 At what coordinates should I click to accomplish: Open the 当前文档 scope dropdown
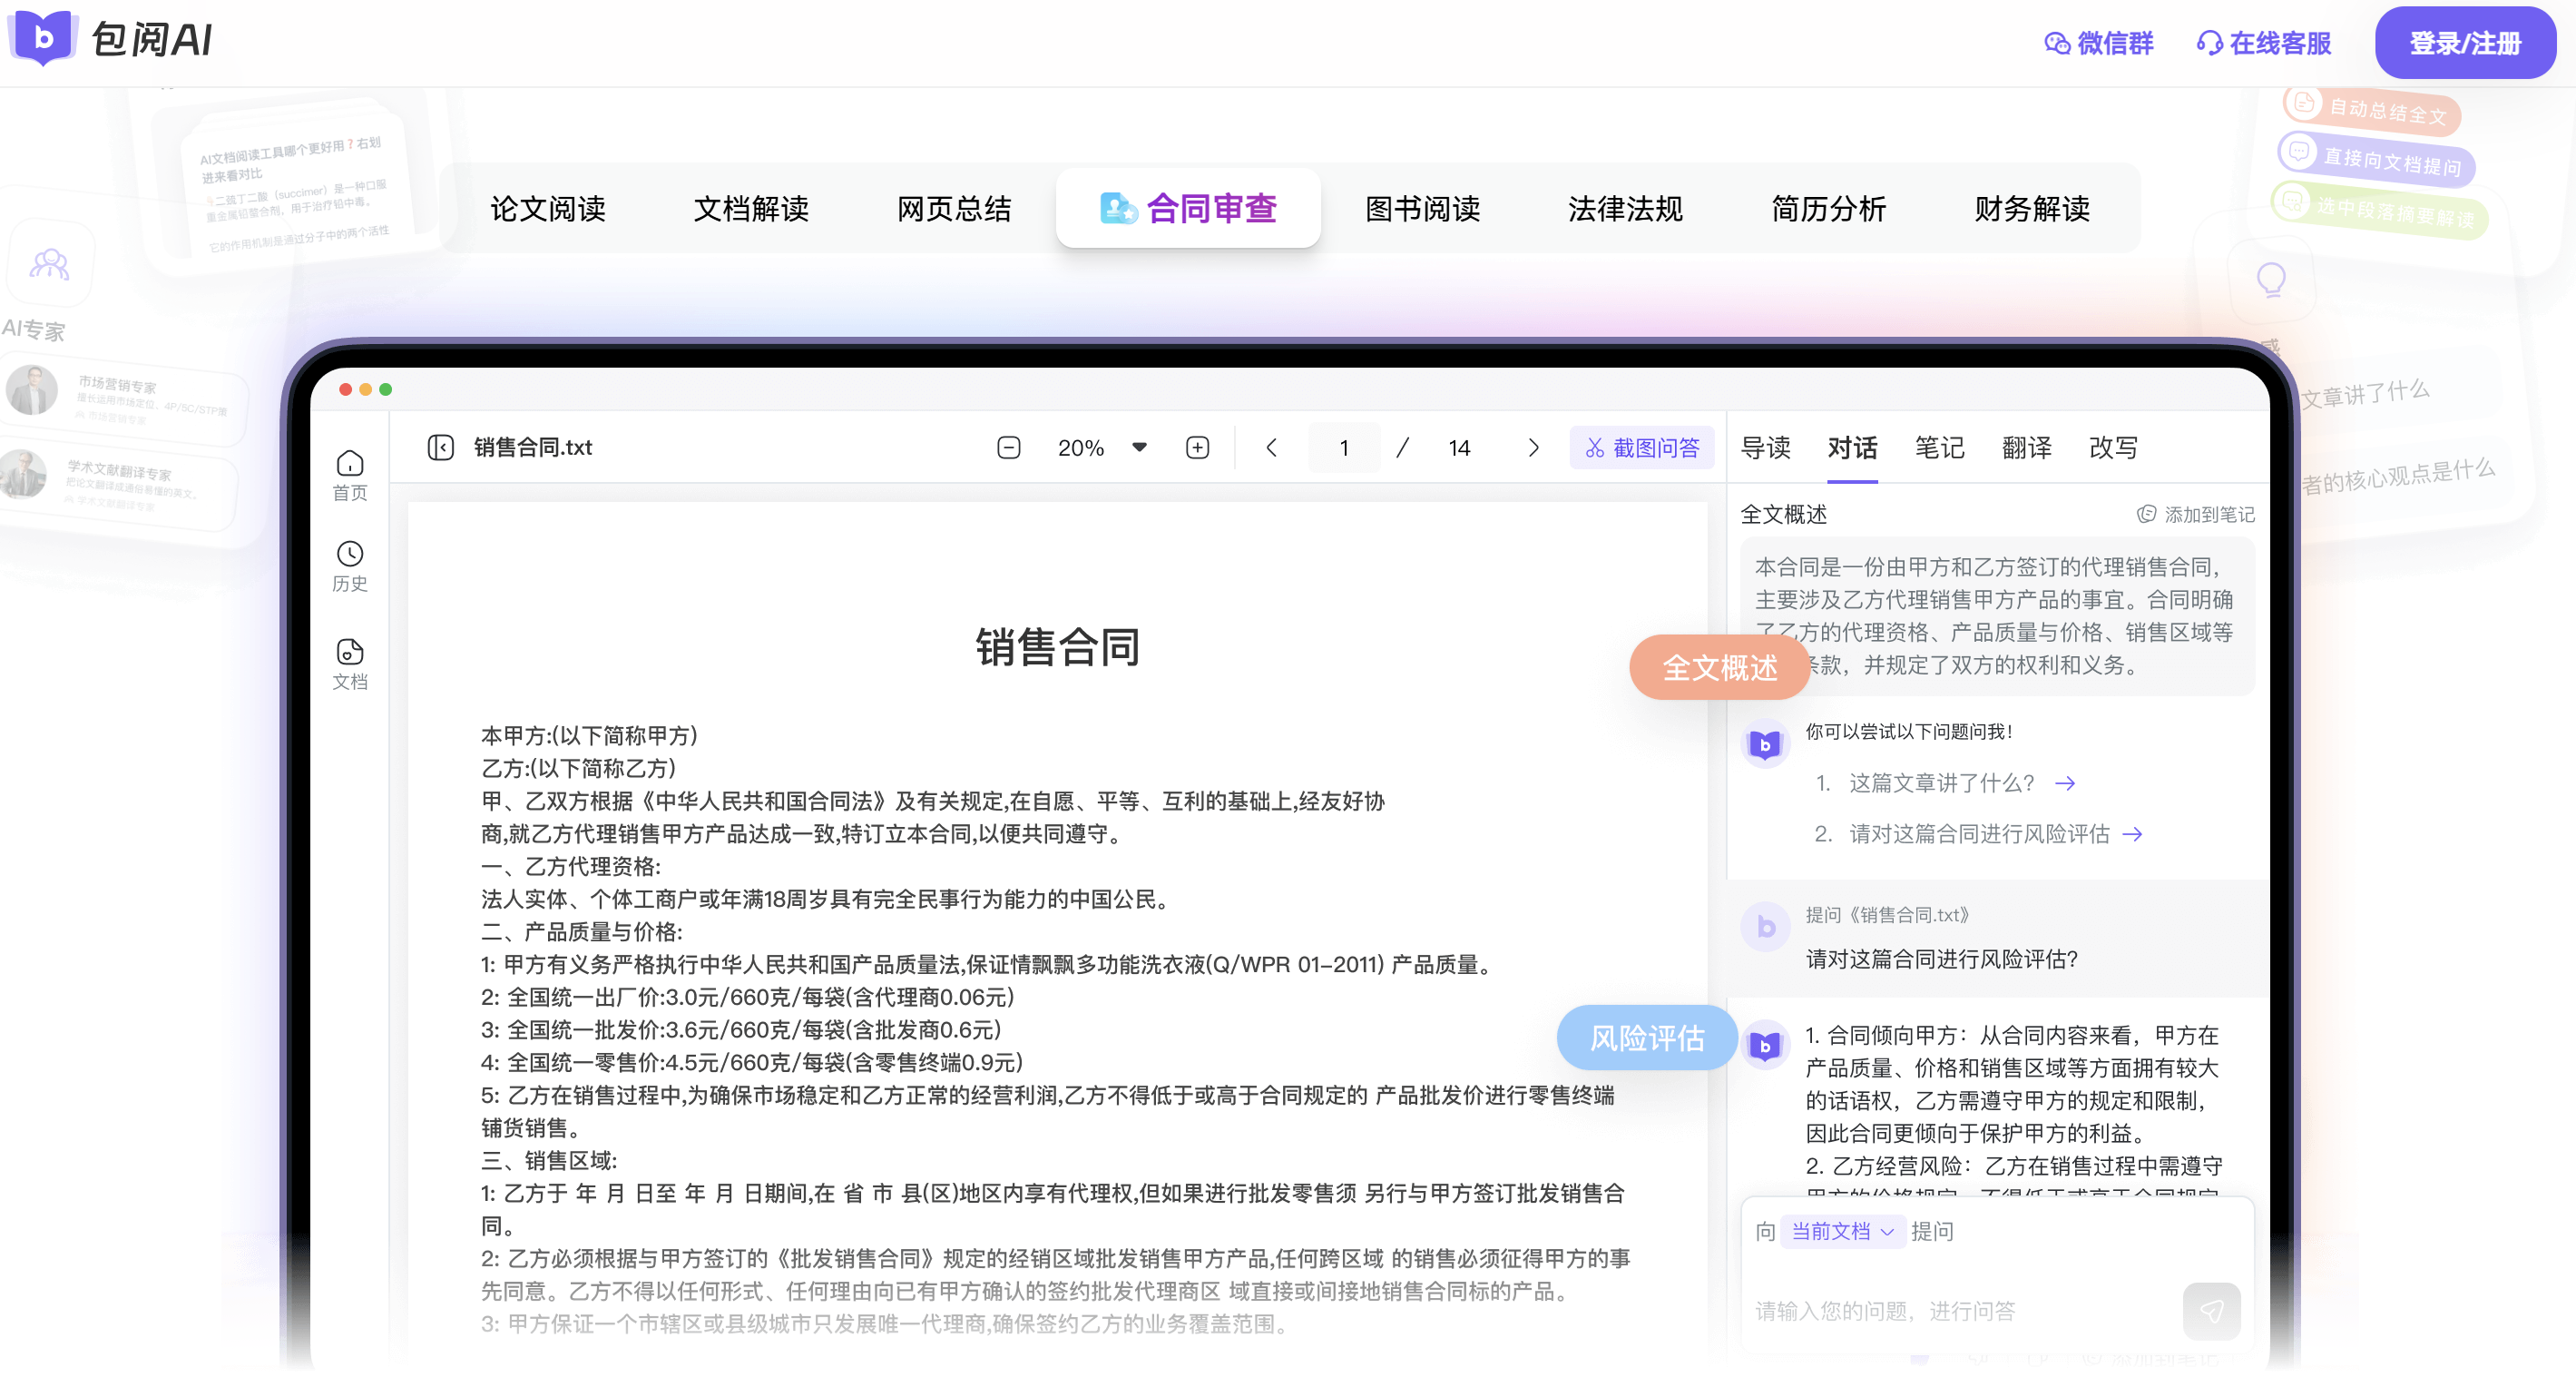point(1843,1231)
